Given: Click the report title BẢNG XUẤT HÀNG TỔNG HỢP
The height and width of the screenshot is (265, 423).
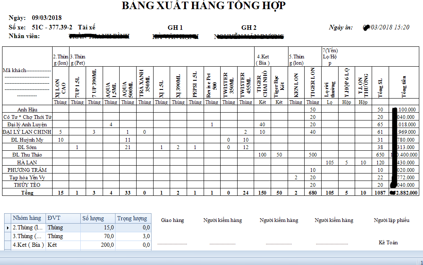Looking at the screenshot, I should click(x=204, y=6).
